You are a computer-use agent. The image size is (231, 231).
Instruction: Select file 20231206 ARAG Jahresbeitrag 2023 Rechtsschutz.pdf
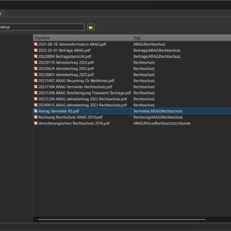pyautogui.click(x=82, y=99)
